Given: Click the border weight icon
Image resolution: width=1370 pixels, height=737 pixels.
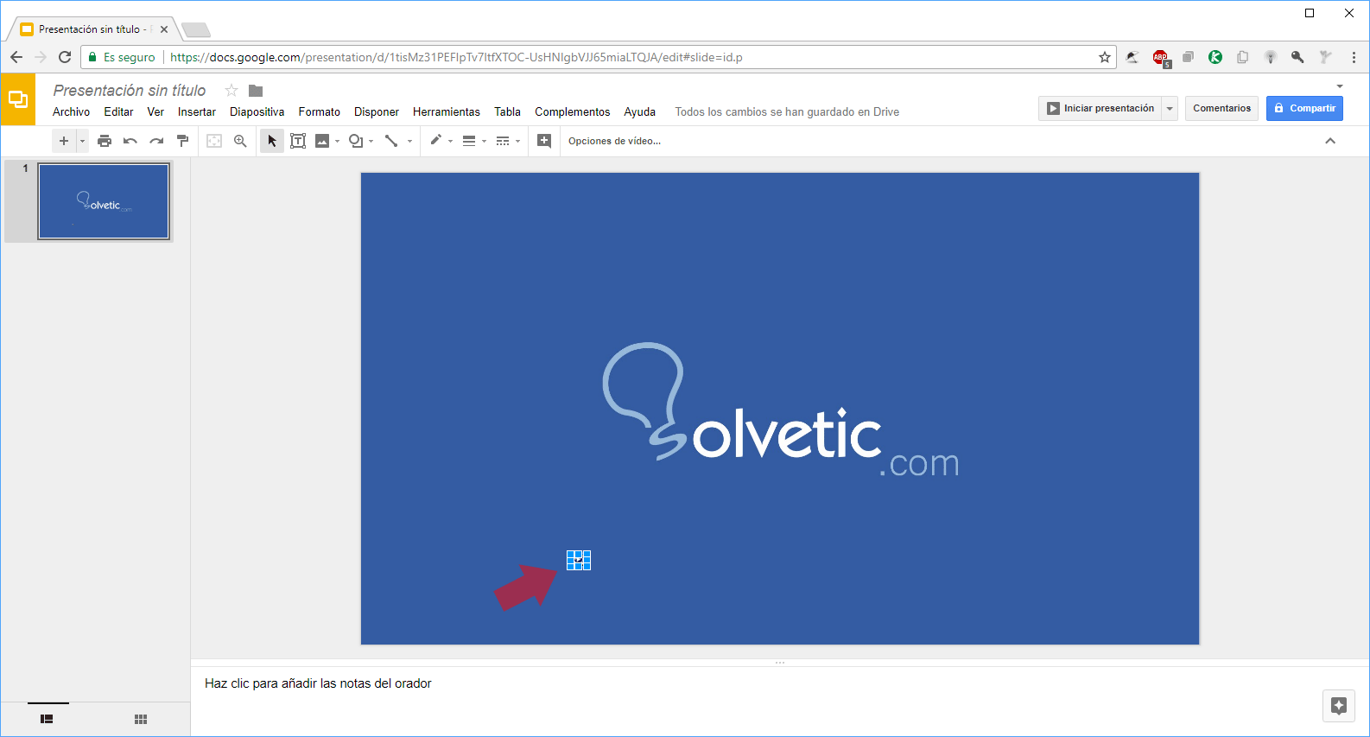Looking at the screenshot, I should pyautogui.click(x=469, y=141).
